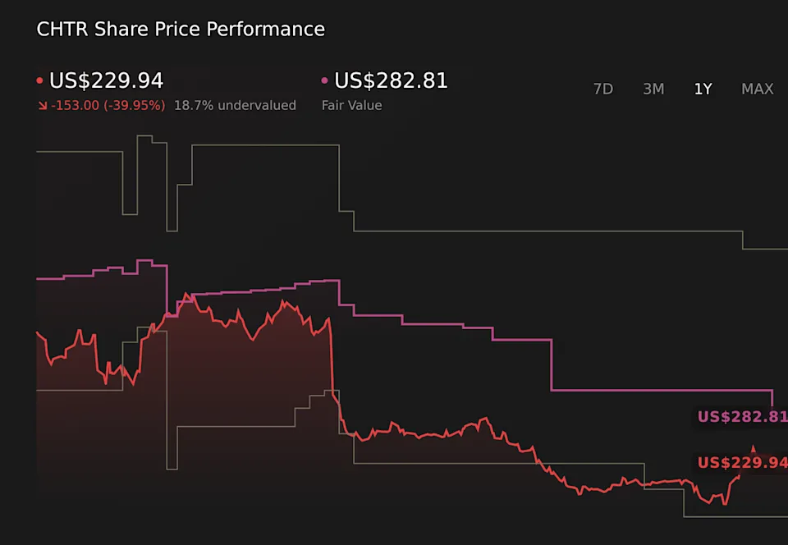Show the MAX time range
The image size is (788, 545).
point(757,89)
